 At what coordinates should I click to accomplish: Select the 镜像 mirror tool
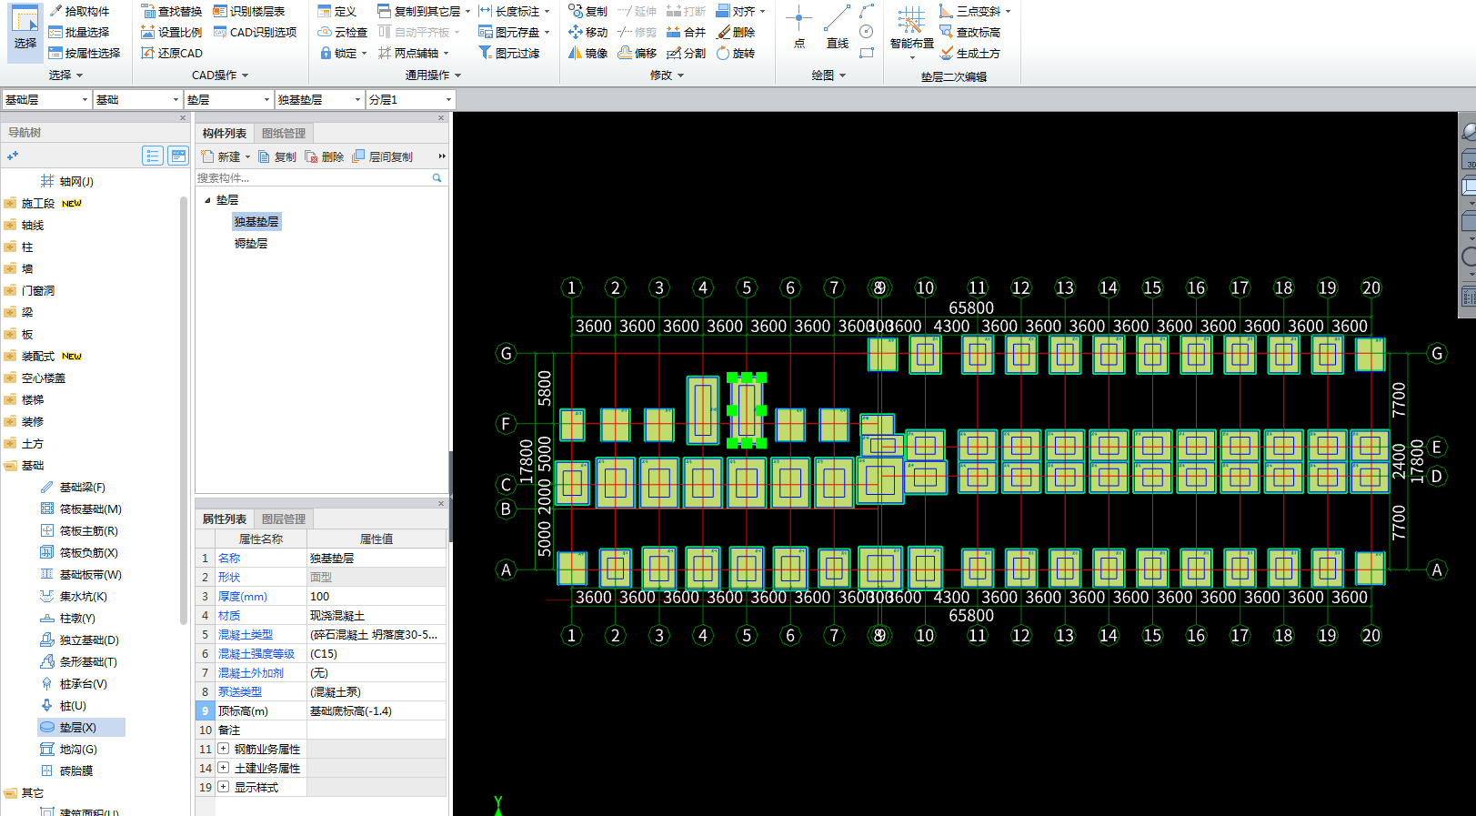pyautogui.click(x=587, y=53)
